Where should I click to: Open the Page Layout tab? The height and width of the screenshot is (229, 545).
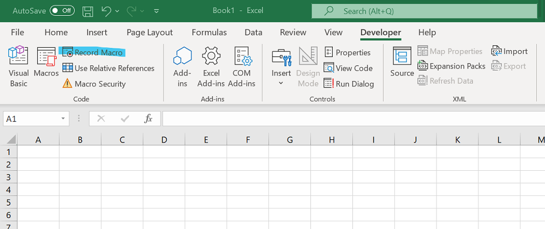tap(149, 33)
